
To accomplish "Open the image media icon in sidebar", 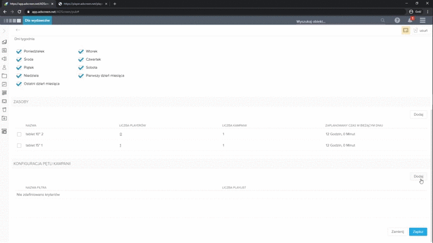I will point(4,51).
